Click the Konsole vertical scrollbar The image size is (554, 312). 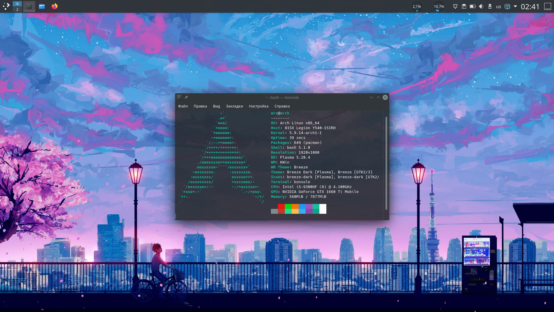[x=386, y=163]
